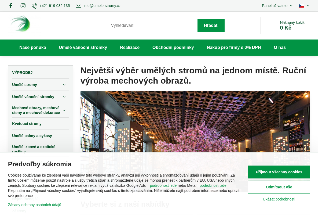Click the phone call icon
The width and height of the screenshot is (322, 215).
[x=34, y=6]
